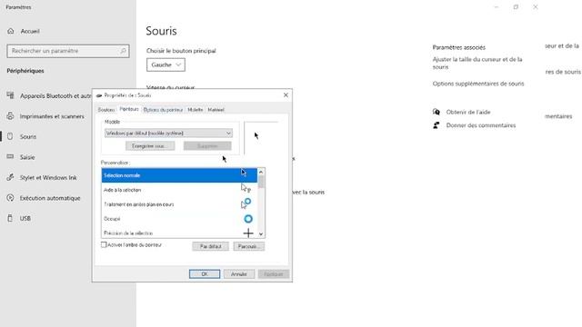Go to Accueil in the sidebar
The width and height of the screenshot is (582, 327).
pyautogui.click(x=30, y=31)
